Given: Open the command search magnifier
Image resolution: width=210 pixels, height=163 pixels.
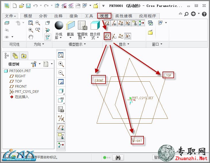Looking at the screenshot, I should [186, 14].
